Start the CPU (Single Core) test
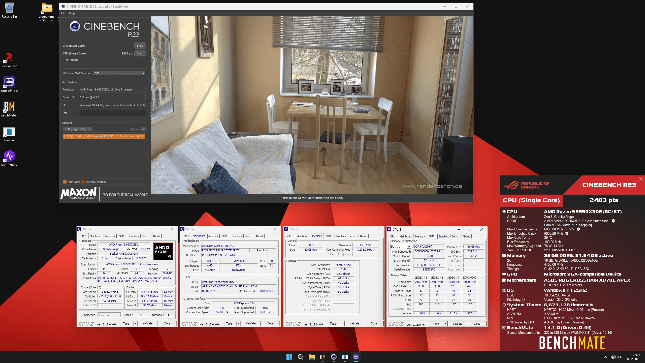Viewport: 645px width, 363px height. pyautogui.click(x=140, y=53)
